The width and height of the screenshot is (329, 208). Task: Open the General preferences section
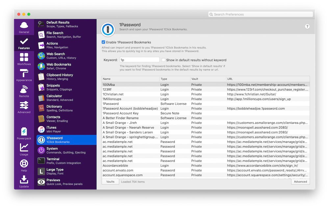point(24,27)
